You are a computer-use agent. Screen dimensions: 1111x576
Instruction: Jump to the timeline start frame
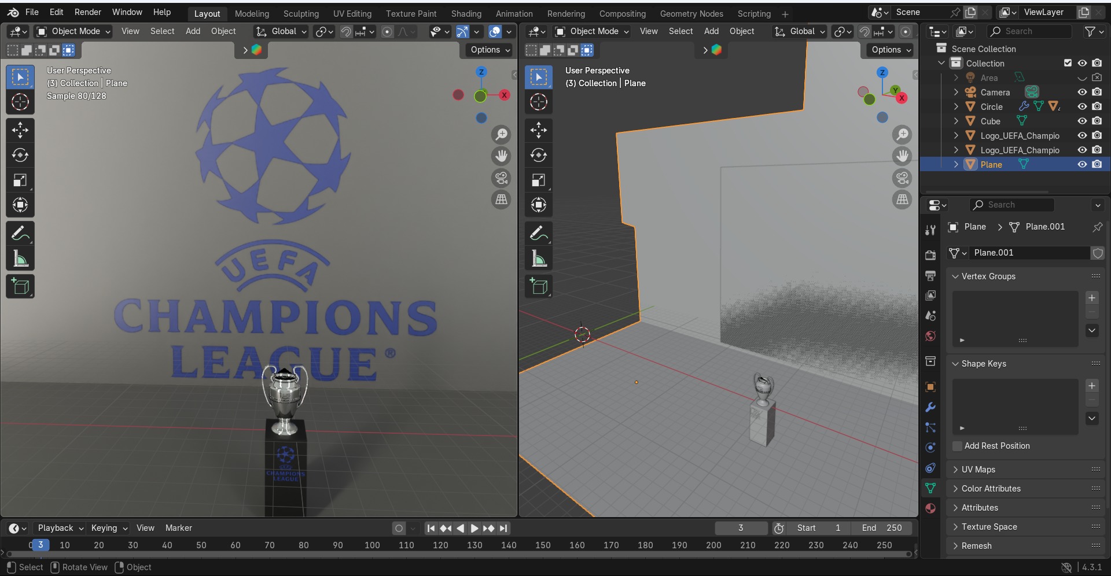(431, 528)
